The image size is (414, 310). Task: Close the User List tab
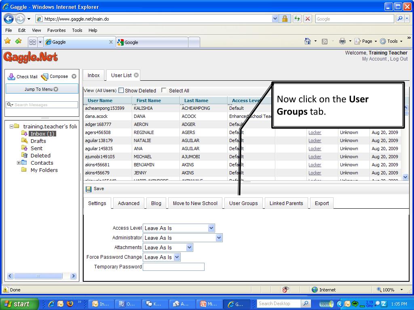tap(136, 75)
